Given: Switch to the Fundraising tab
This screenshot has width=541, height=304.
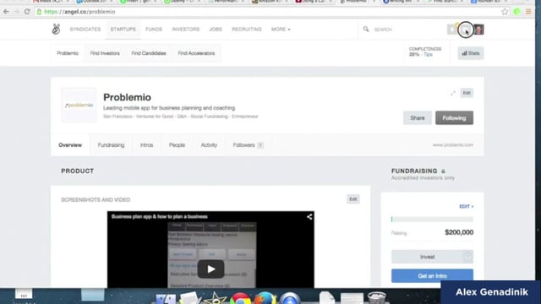Looking at the screenshot, I should tap(111, 145).
